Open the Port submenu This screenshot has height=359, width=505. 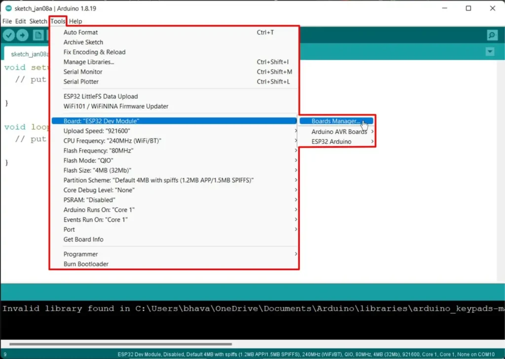point(70,230)
